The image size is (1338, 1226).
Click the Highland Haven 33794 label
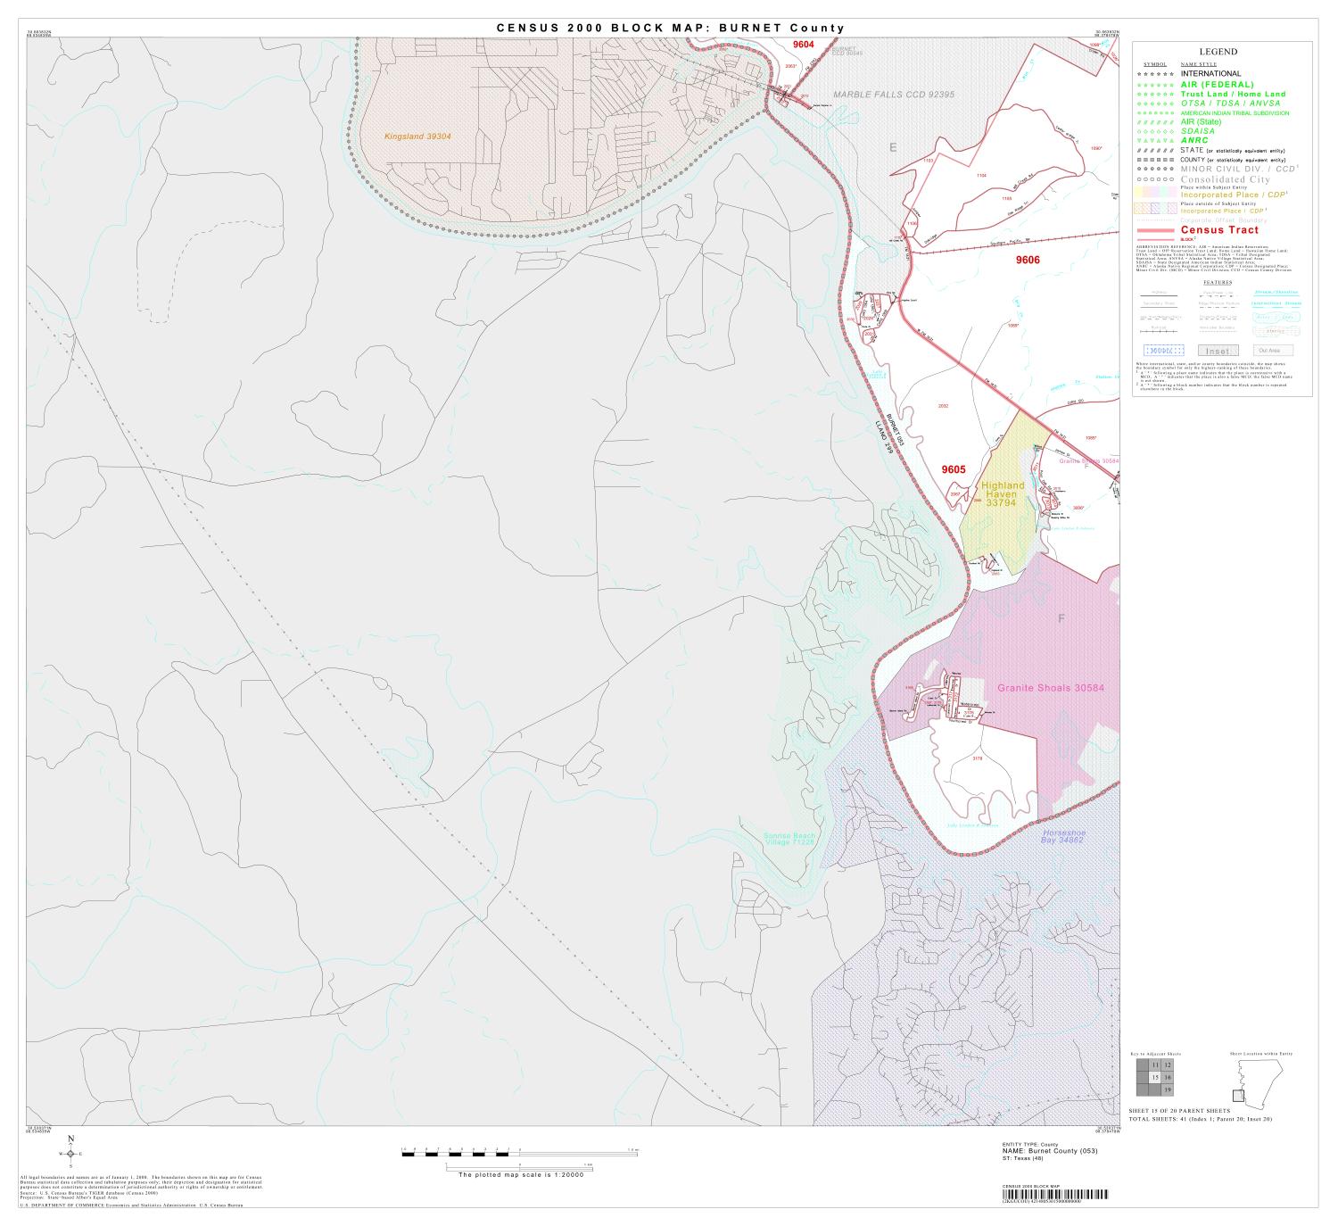(1000, 493)
